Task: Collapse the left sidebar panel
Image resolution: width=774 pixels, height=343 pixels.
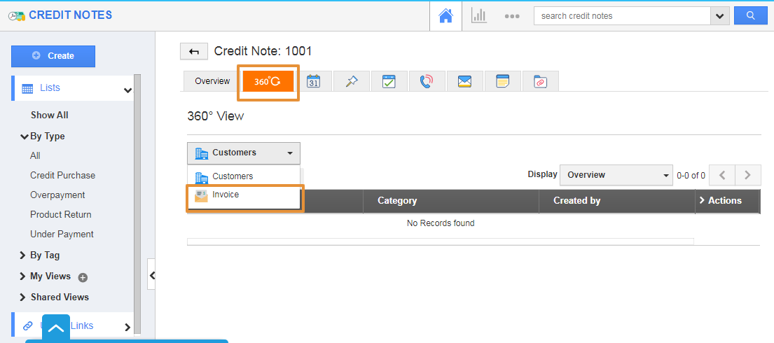Action: tap(151, 275)
